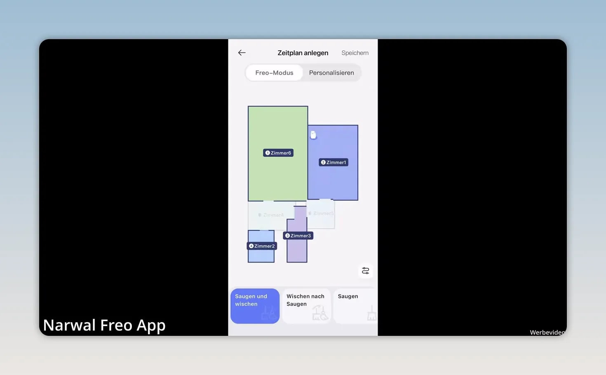
Task: Deselect the Zimmer2 room label
Action: pyautogui.click(x=262, y=246)
